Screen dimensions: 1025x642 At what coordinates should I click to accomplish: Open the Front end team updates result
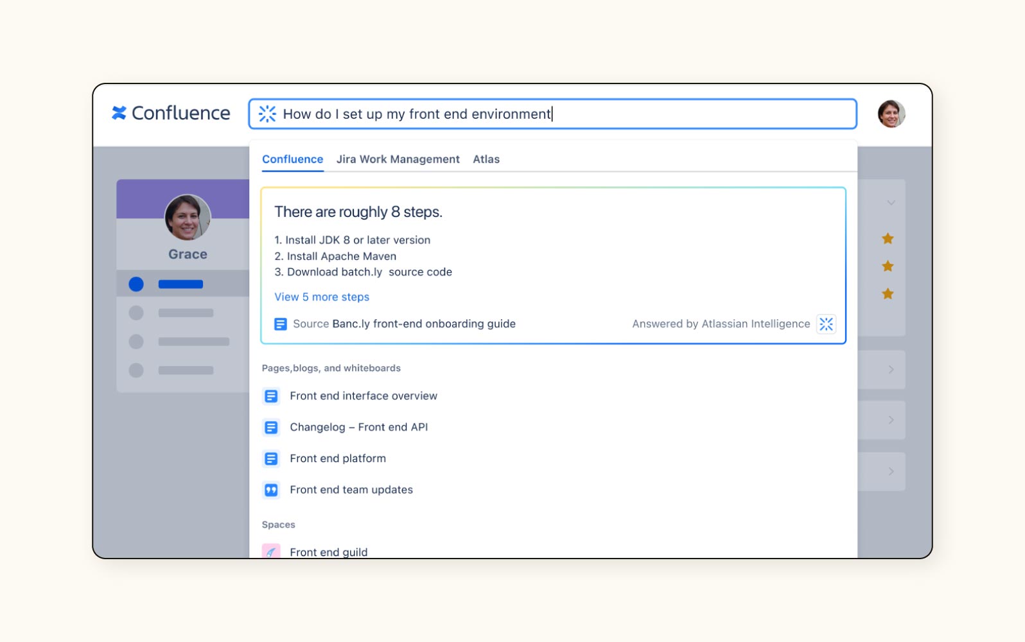351,490
